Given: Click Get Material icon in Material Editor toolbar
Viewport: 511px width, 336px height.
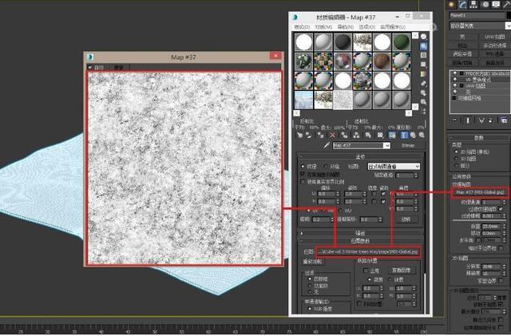Looking at the screenshot, I should (299, 135).
